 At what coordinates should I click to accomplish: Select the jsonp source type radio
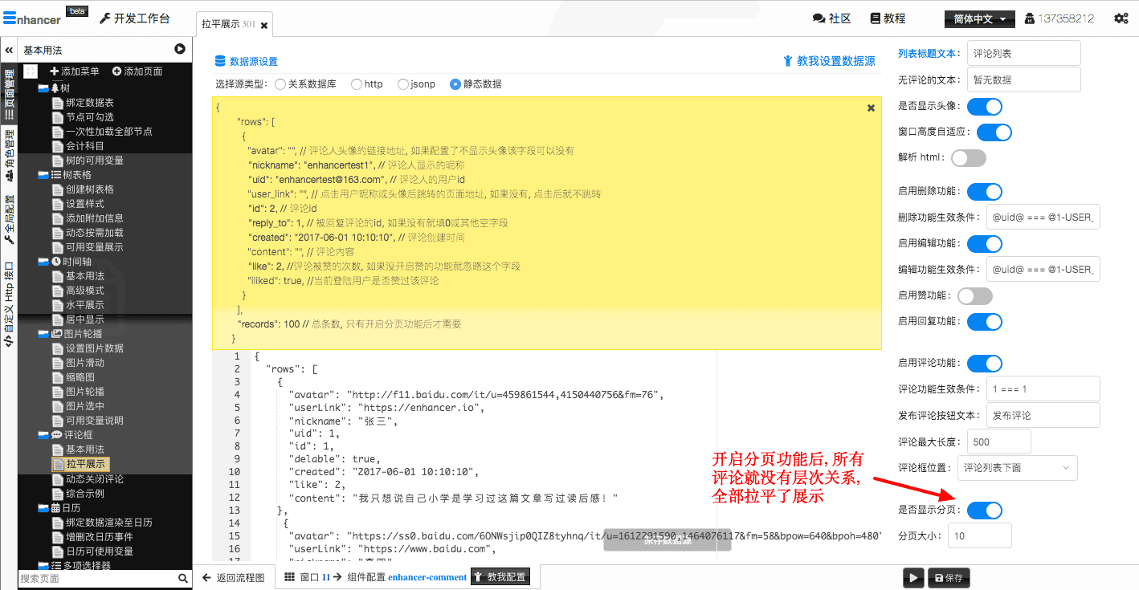click(403, 83)
